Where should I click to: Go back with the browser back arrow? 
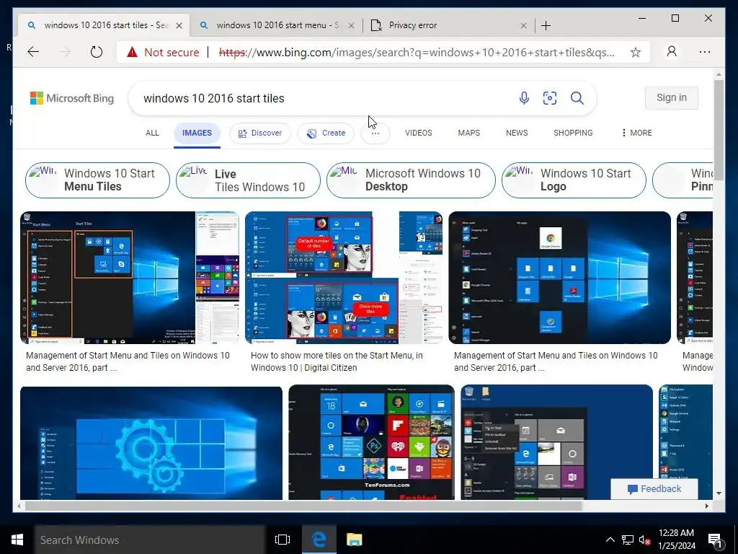click(x=33, y=52)
